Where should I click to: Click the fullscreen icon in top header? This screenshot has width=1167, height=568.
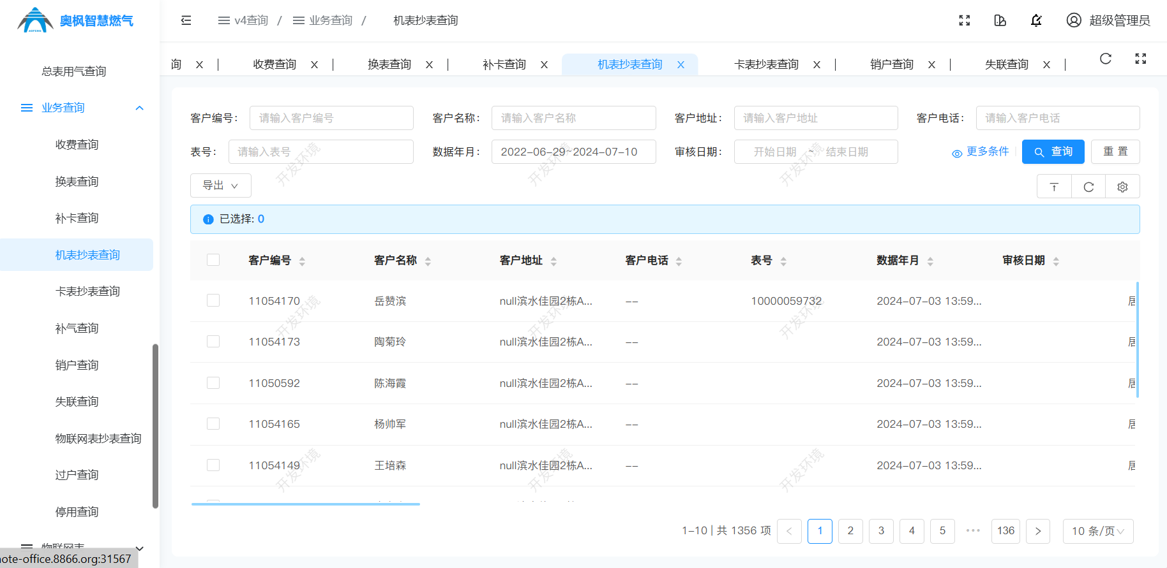965,20
